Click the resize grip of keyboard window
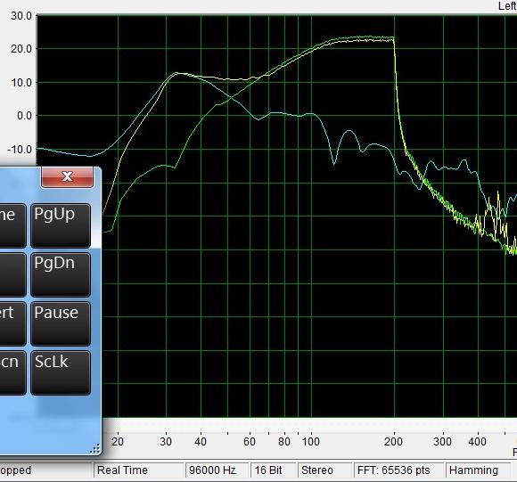The height and width of the screenshot is (482, 517). coord(95,449)
